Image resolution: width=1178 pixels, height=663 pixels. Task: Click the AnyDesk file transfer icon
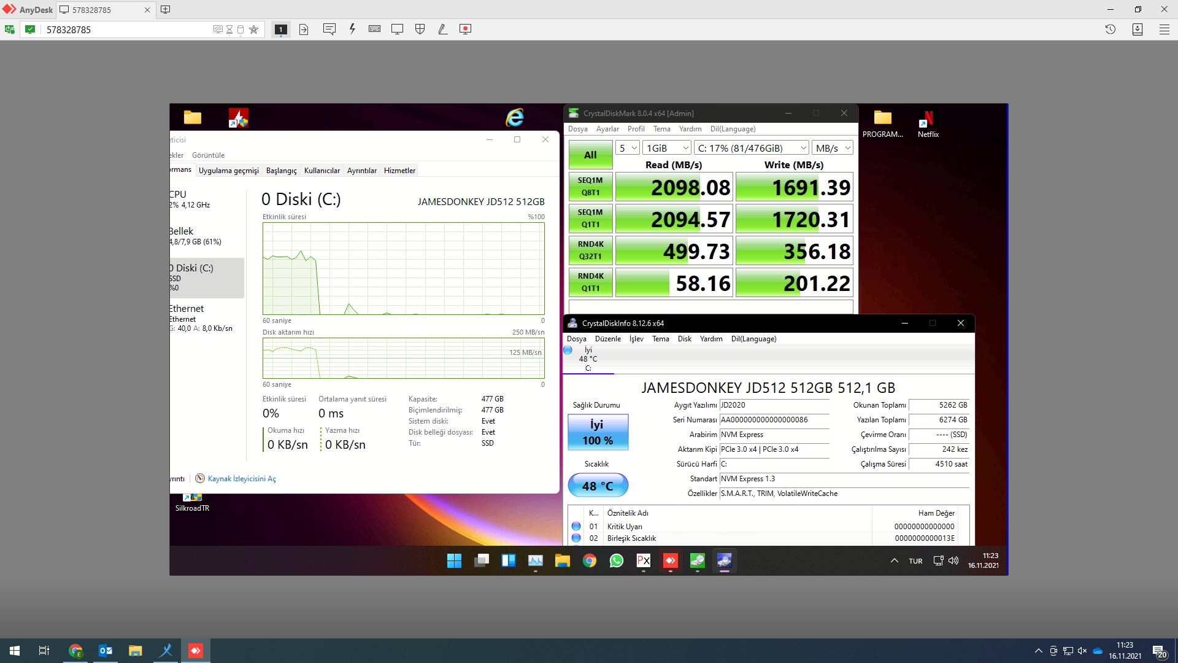304,29
